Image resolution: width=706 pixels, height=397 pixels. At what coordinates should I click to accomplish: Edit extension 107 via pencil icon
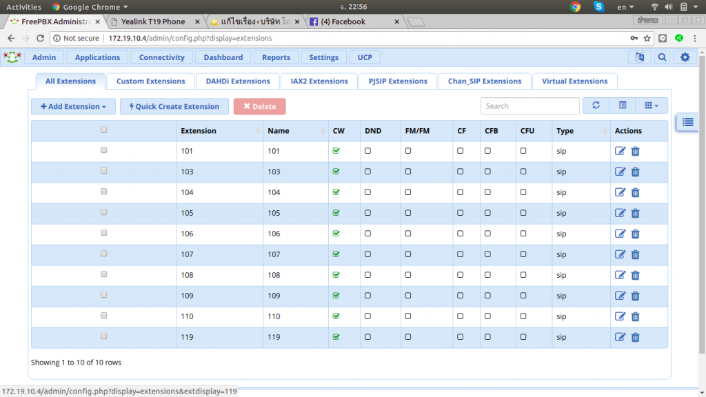pyautogui.click(x=620, y=254)
